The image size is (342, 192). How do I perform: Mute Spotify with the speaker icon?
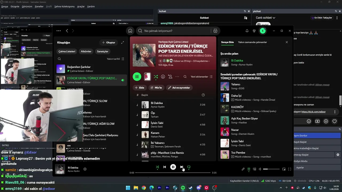260,169
